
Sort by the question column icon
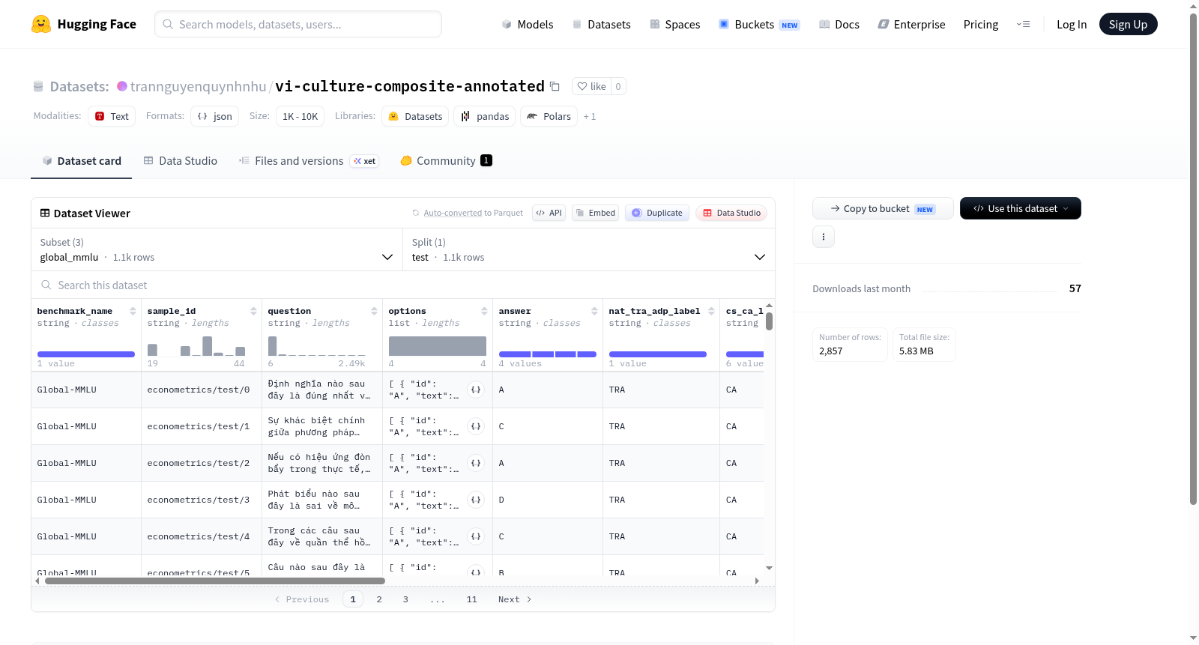(x=374, y=311)
